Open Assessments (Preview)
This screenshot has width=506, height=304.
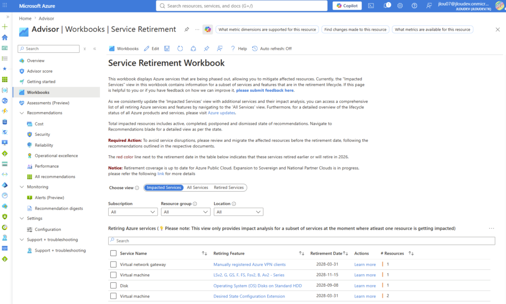[x=48, y=103]
